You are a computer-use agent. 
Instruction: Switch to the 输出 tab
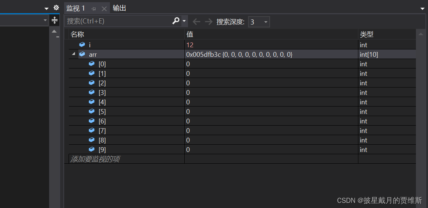[x=119, y=8]
